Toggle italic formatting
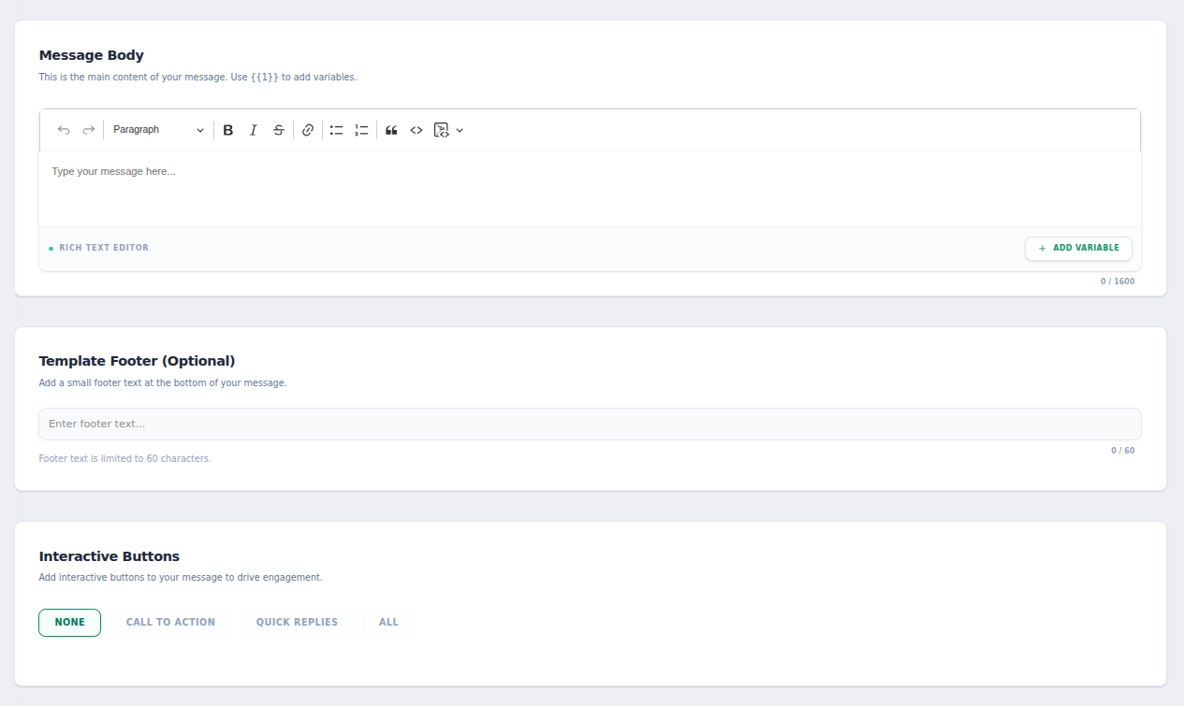 coord(253,130)
